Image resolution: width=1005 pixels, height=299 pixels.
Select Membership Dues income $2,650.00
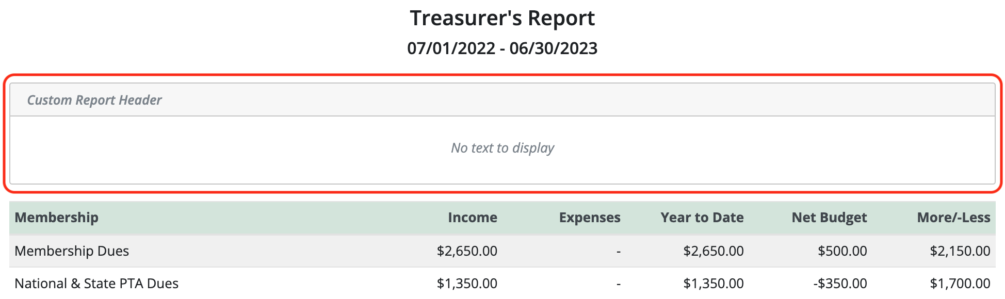(x=467, y=251)
